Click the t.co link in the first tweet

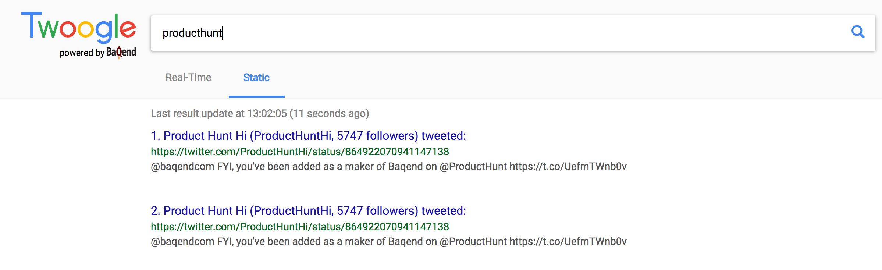pos(568,167)
